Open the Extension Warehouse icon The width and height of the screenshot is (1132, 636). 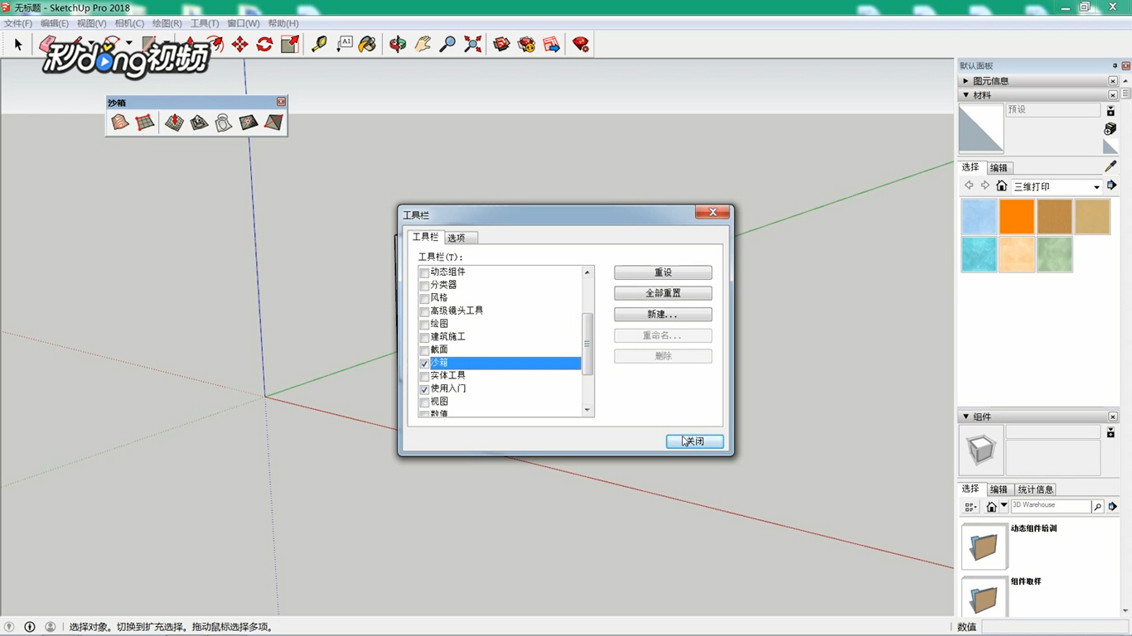click(x=526, y=45)
